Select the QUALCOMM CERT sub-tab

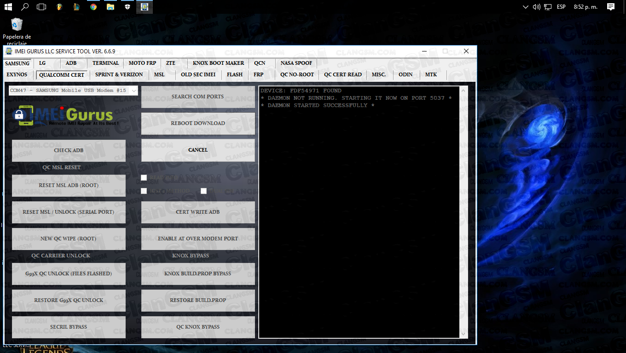point(62,75)
